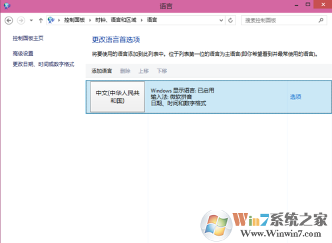Image resolution: width=332 pixels, height=243 pixels.
Task: Maximize the 语言 window
Action: tap(308, 5)
